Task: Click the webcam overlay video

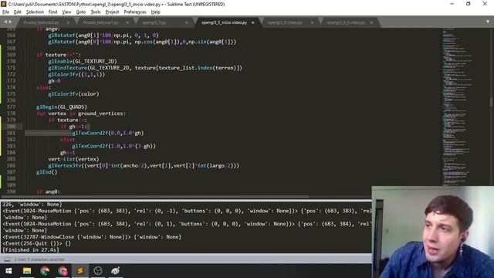Action: tap(433, 232)
